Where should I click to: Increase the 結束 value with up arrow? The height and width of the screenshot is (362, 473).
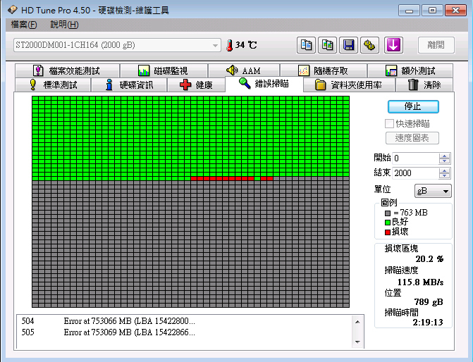coord(444,170)
